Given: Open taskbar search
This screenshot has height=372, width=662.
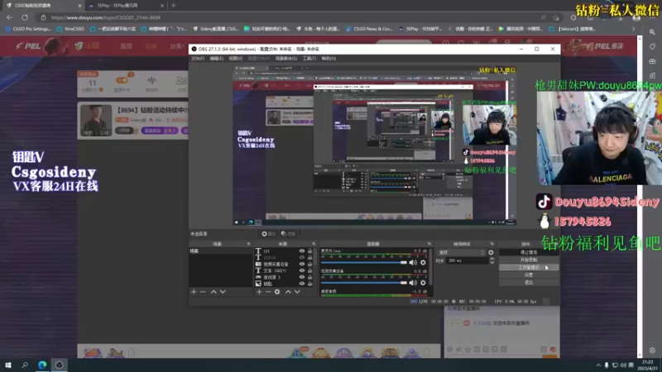Looking at the screenshot, I should click(x=25, y=365).
